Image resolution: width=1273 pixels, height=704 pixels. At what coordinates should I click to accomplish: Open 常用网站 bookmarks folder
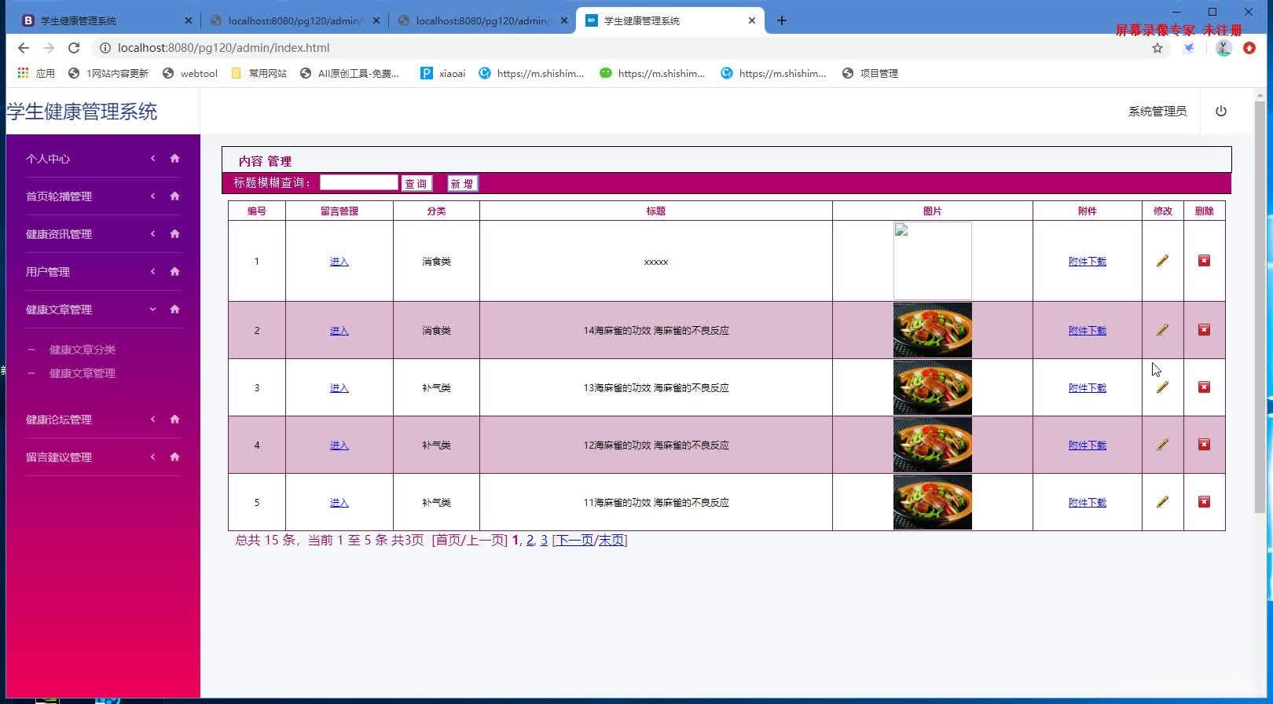coord(259,73)
